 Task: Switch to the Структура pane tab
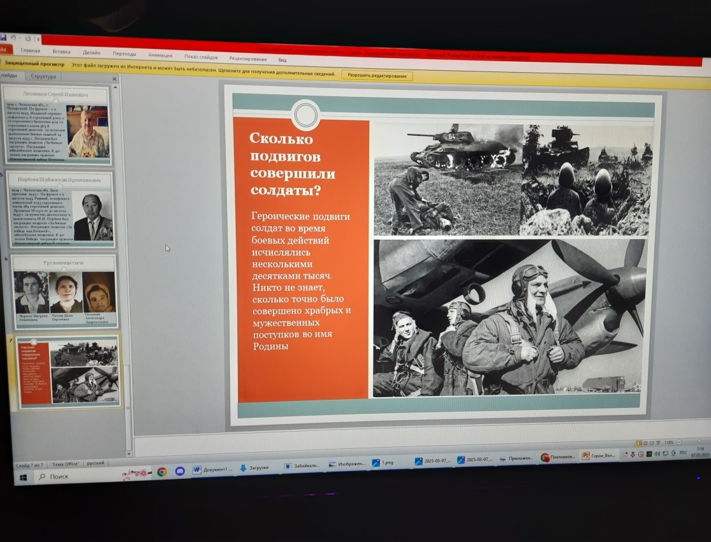43,76
